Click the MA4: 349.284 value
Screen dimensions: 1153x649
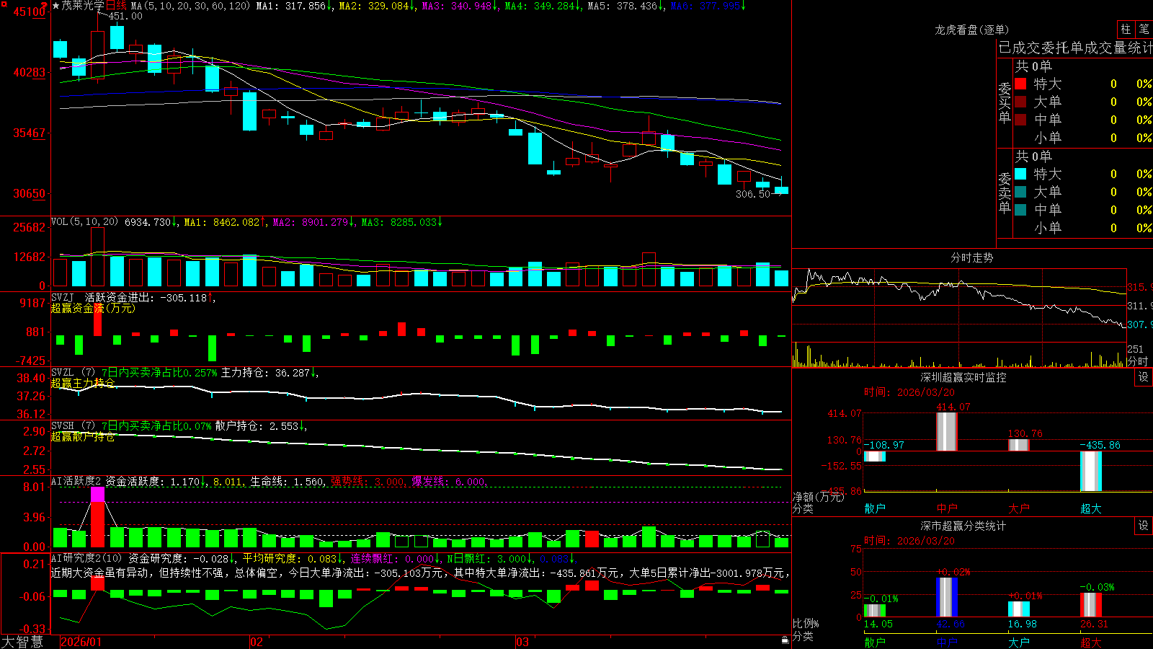(543, 6)
